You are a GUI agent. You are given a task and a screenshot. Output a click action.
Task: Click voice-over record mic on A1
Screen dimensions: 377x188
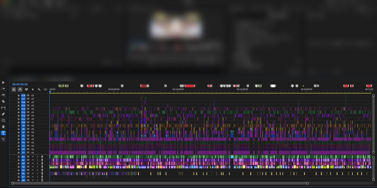point(42,157)
